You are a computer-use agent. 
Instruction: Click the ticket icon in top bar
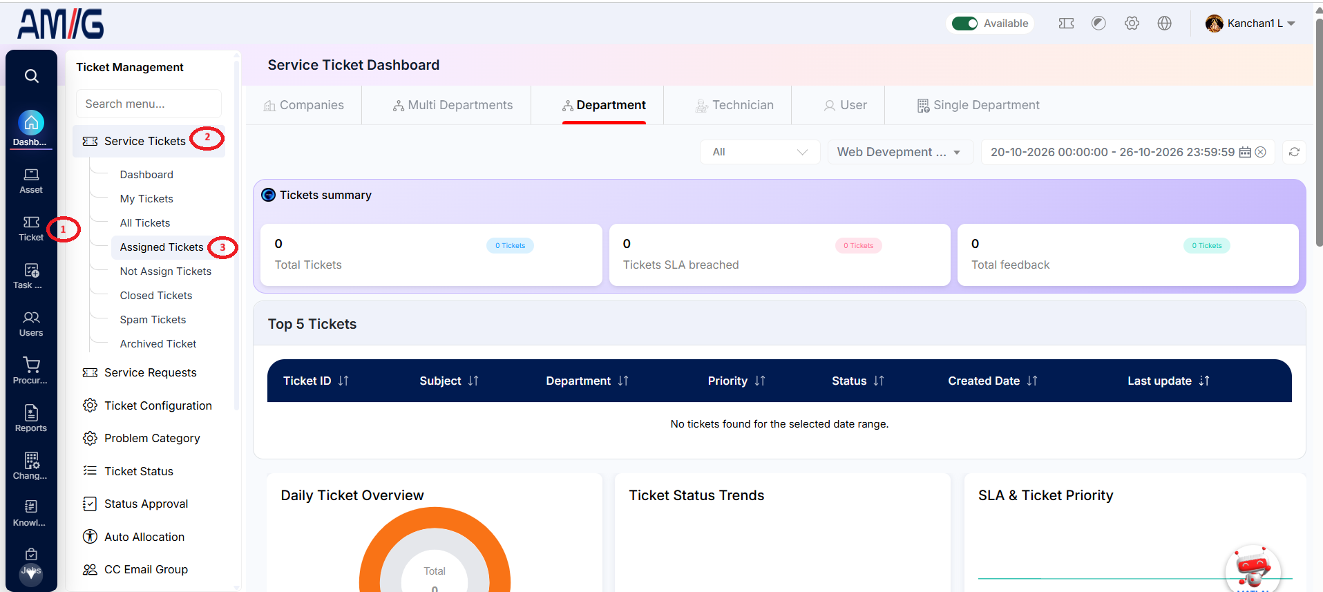pos(1066,23)
